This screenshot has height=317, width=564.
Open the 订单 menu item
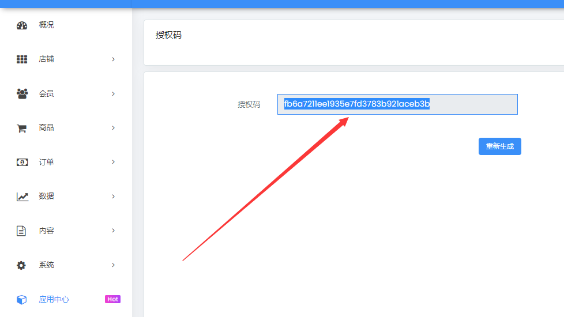pyautogui.click(x=46, y=162)
